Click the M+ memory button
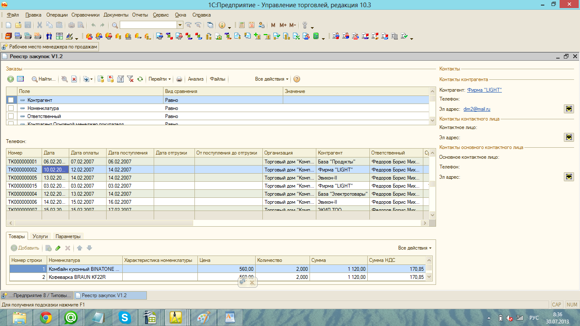The image size is (580, 326). coord(283,25)
